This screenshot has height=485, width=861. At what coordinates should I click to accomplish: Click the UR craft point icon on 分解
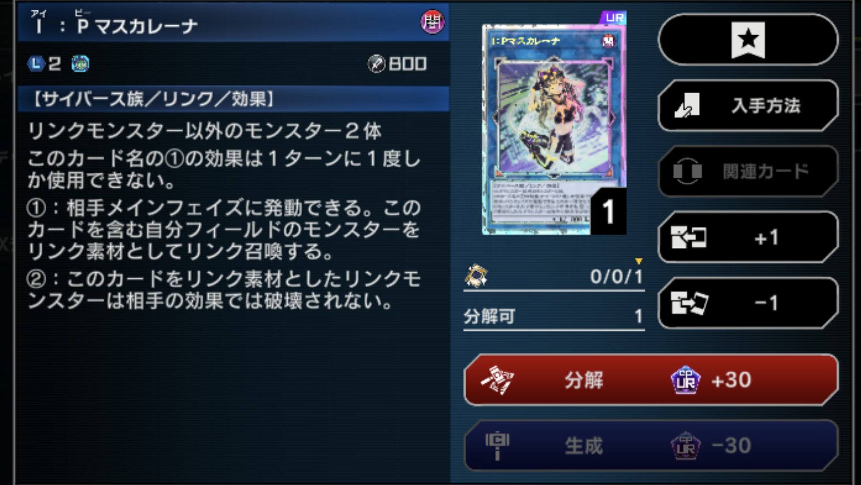[x=686, y=380]
